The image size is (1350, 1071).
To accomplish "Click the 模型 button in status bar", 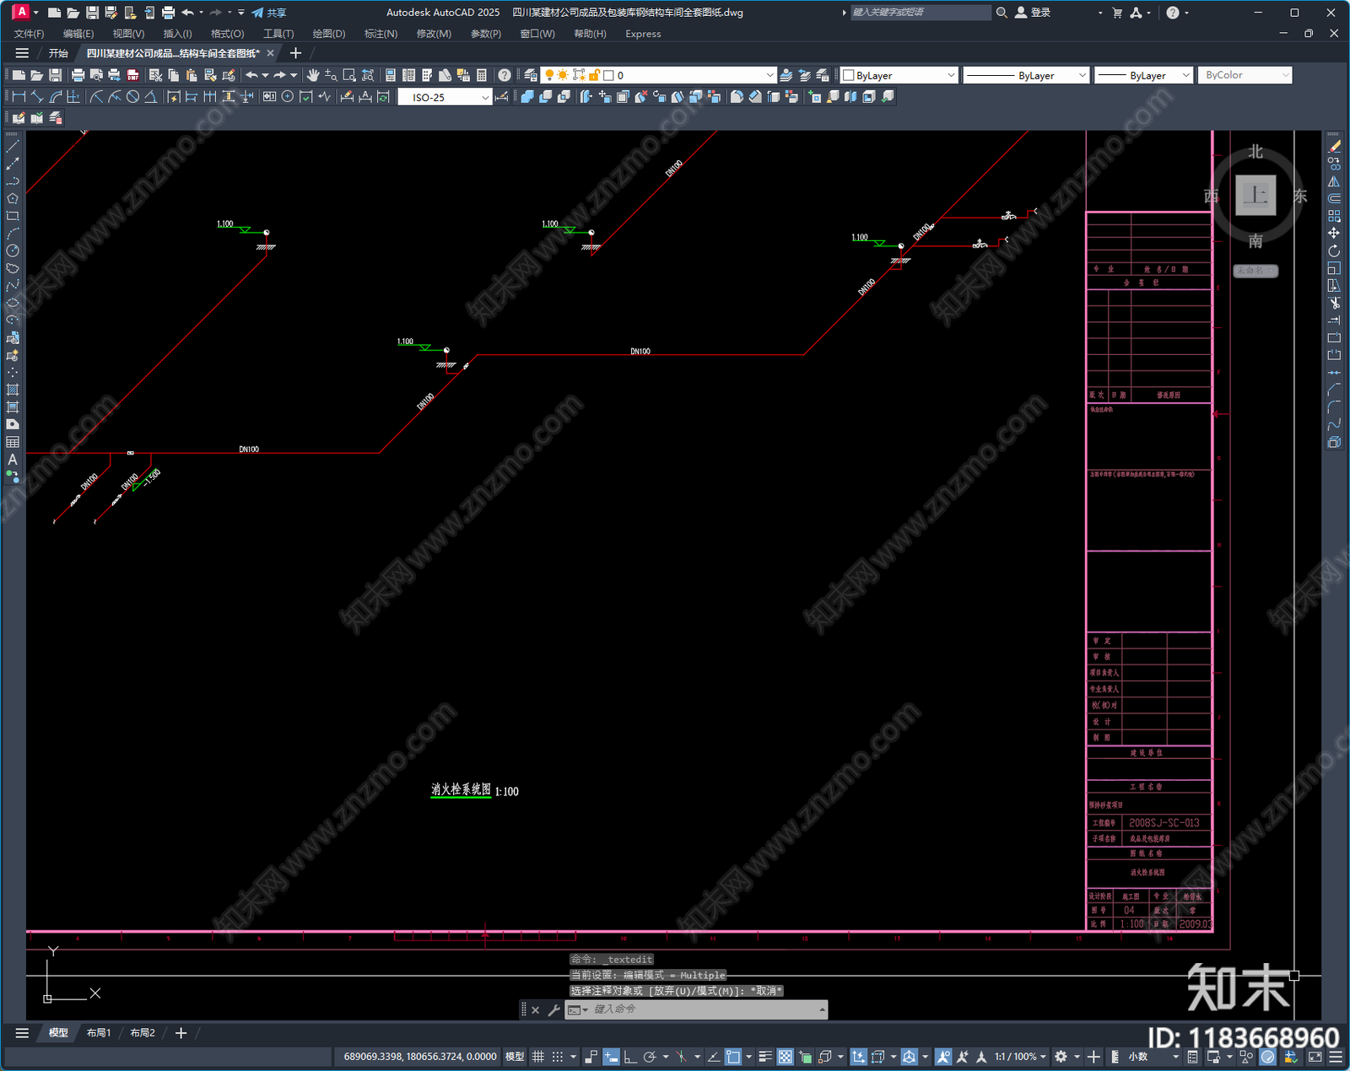I will pyautogui.click(x=515, y=1057).
